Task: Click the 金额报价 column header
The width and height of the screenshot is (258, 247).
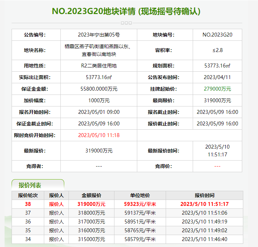Action: pos(91,195)
